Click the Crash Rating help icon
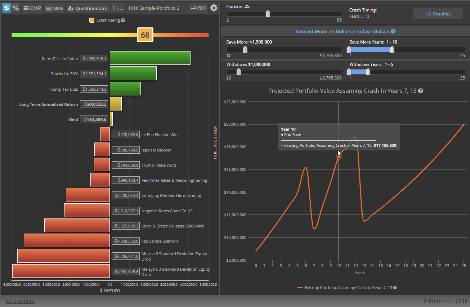Screen dimensions: 470x307 click(123, 21)
